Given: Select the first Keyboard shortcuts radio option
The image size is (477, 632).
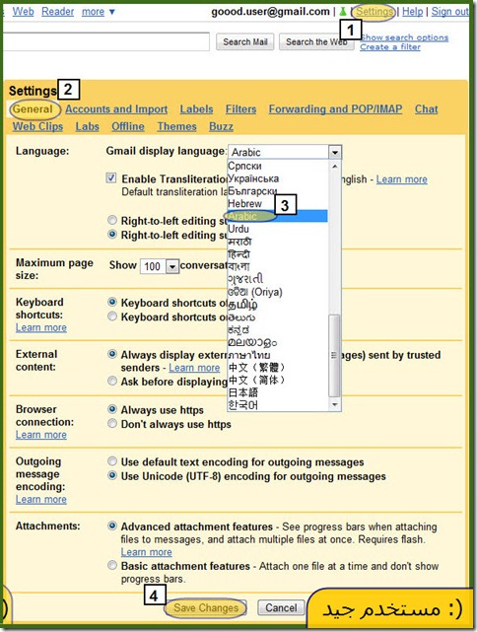Looking at the screenshot, I should (112, 302).
